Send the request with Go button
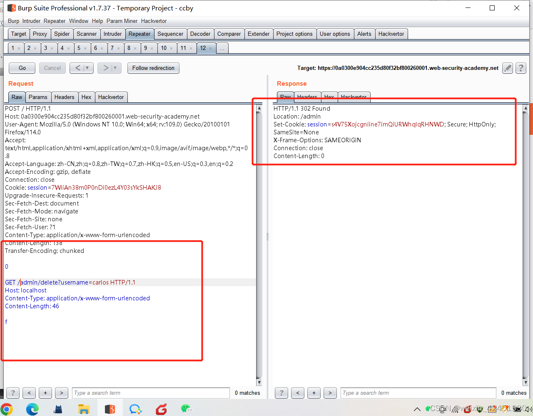 pyautogui.click(x=22, y=68)
